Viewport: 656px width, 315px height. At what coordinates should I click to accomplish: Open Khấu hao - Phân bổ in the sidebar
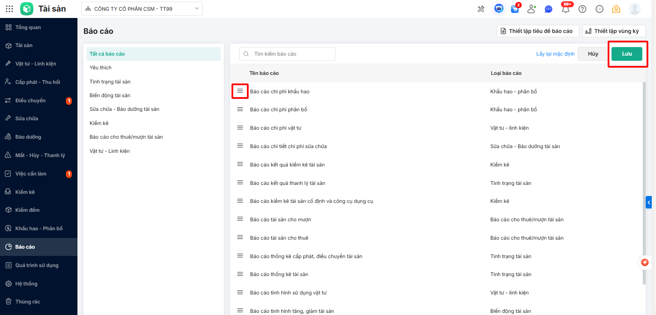(x=39, y=229)
